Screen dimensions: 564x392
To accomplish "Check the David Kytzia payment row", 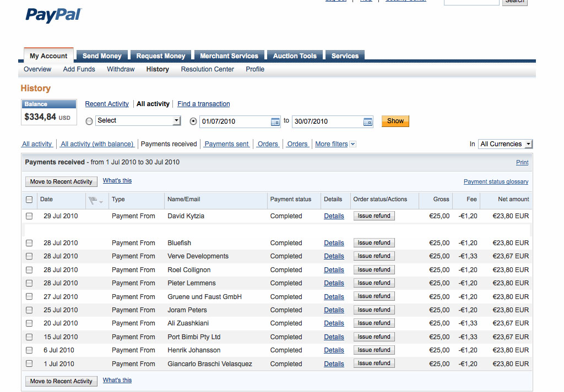I will coord(29,216).
